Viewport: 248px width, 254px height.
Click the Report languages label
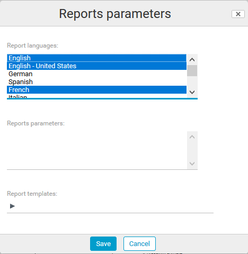pyautogui.click(x=32, y=46)
